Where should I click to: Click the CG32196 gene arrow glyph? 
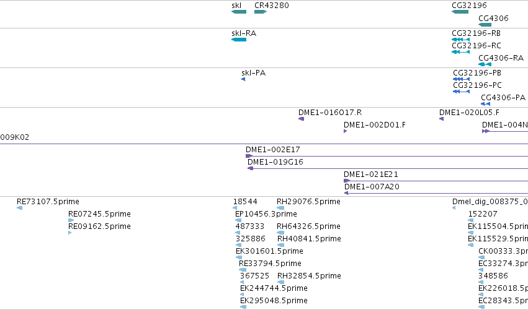tap(460, 12)
